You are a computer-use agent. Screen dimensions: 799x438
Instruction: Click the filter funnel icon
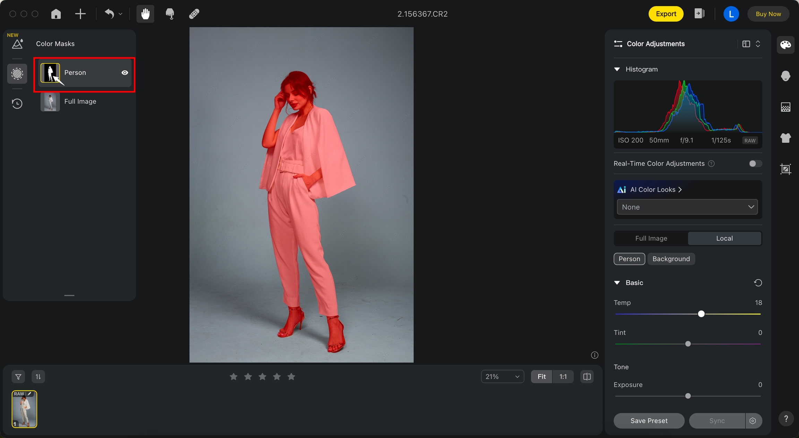click(x=18, y=377)
